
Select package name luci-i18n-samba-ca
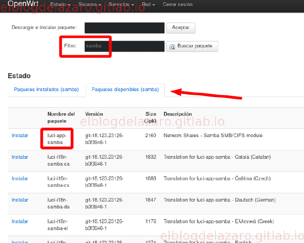coord(58,160)
